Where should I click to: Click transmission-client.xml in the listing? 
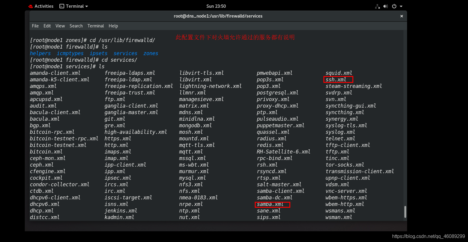pos(360,171)
